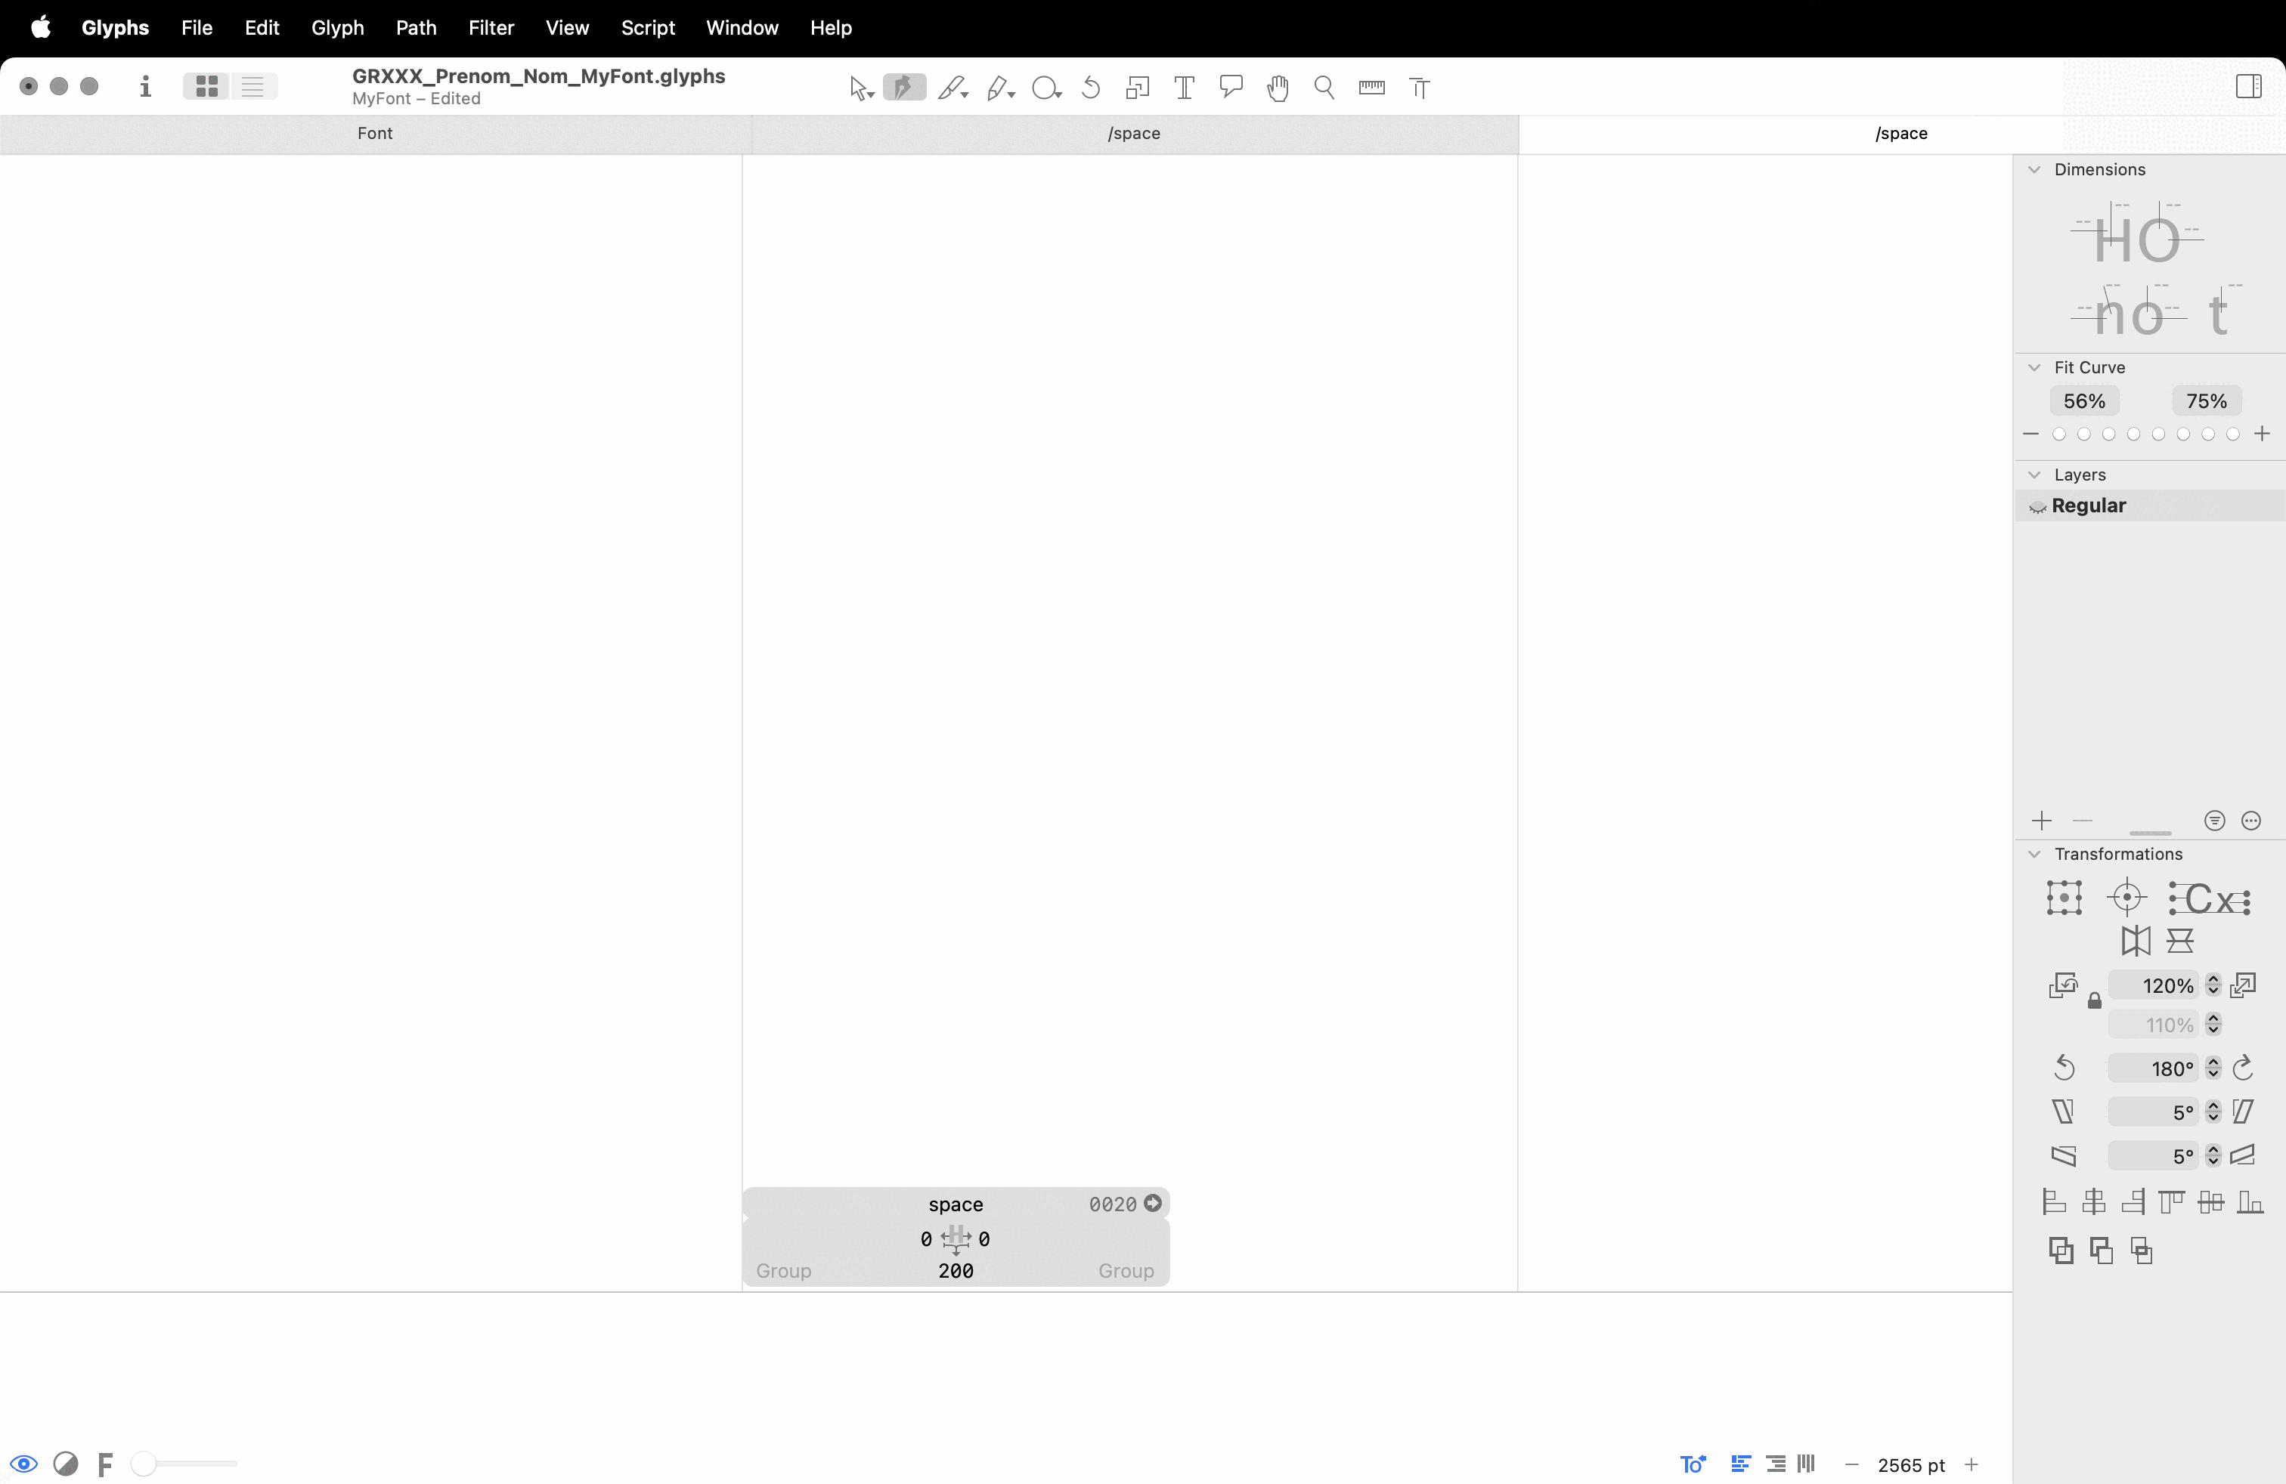This screenshot has width=2286, height=1484.
Task: Click the glyph width field showing 200
Action: tap(956, 1271)
